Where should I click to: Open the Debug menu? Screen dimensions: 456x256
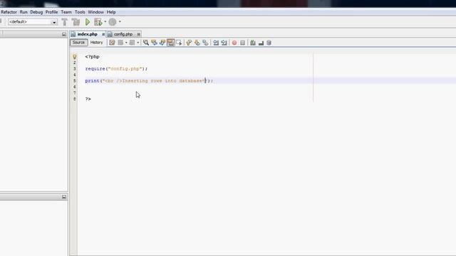click(36, 12)
